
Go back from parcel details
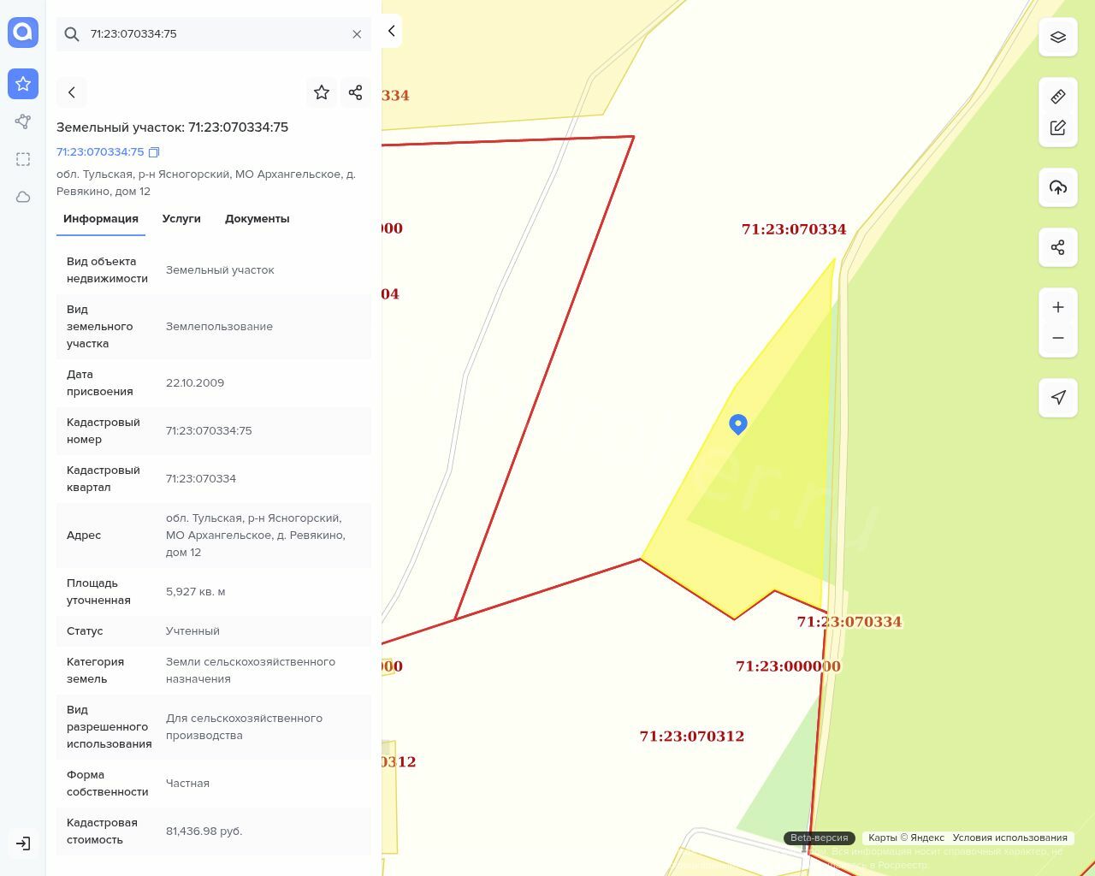point(72,92)
